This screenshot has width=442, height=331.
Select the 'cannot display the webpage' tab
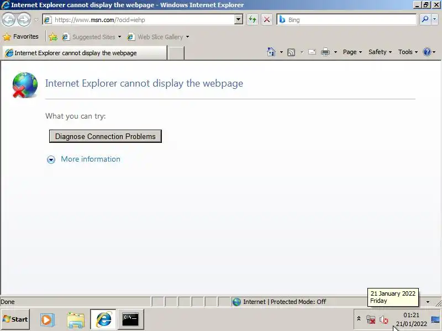click(x=85, y=53)
